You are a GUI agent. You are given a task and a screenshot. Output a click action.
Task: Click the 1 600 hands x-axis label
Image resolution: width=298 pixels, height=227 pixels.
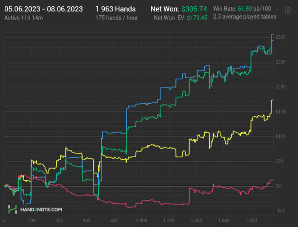(224, 221)
